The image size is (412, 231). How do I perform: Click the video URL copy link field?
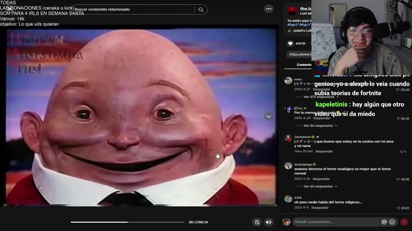click(299, 54)
